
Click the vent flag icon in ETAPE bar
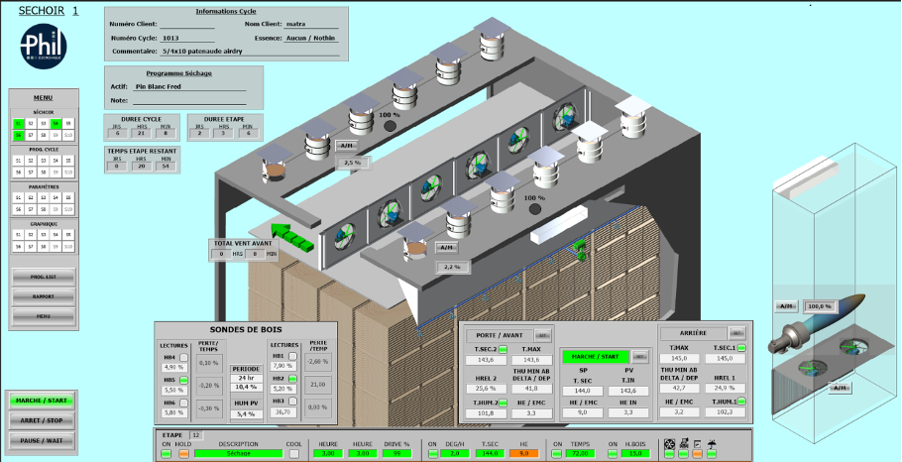(x=697, y=444)
